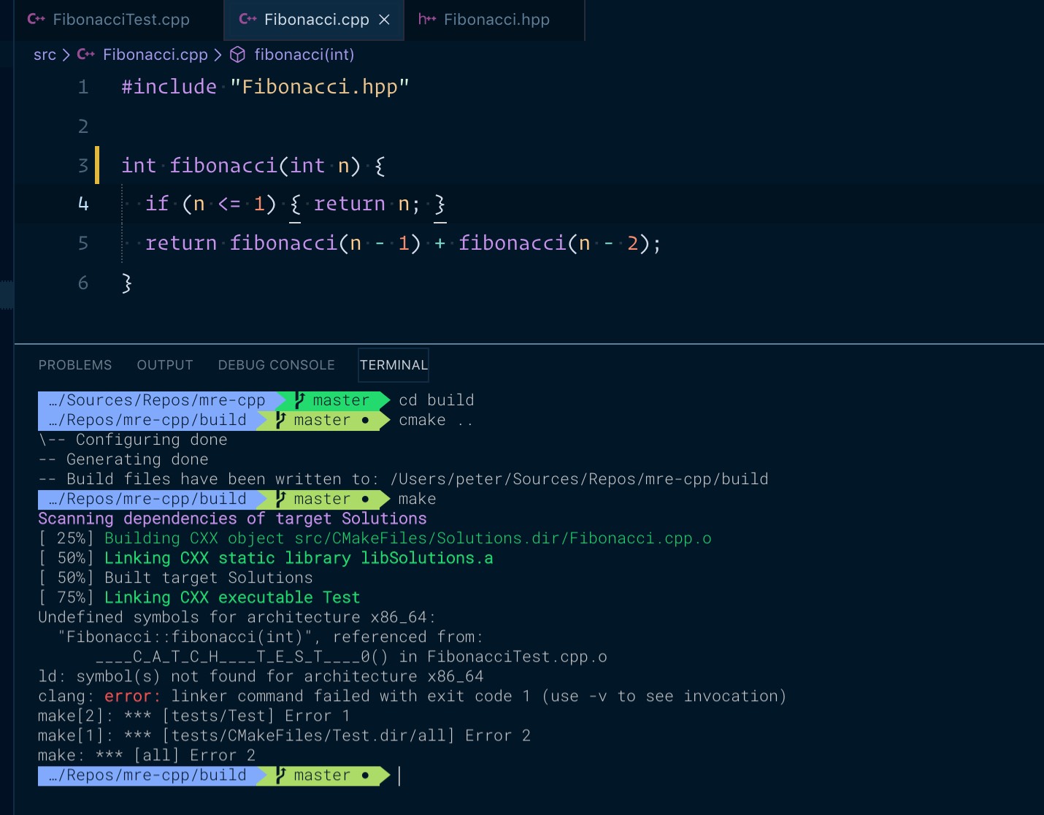Click the C++ icon on the active Fibonacci.cpp tab
The width and height of the screenshot is (1044, 815).
coord(248,20)
